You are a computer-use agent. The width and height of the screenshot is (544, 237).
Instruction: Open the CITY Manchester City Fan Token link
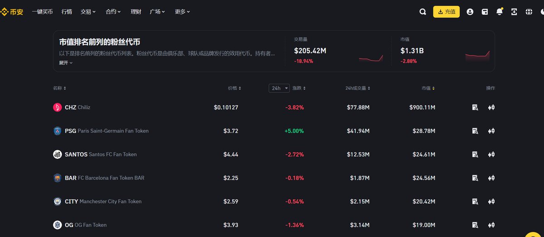103,201
